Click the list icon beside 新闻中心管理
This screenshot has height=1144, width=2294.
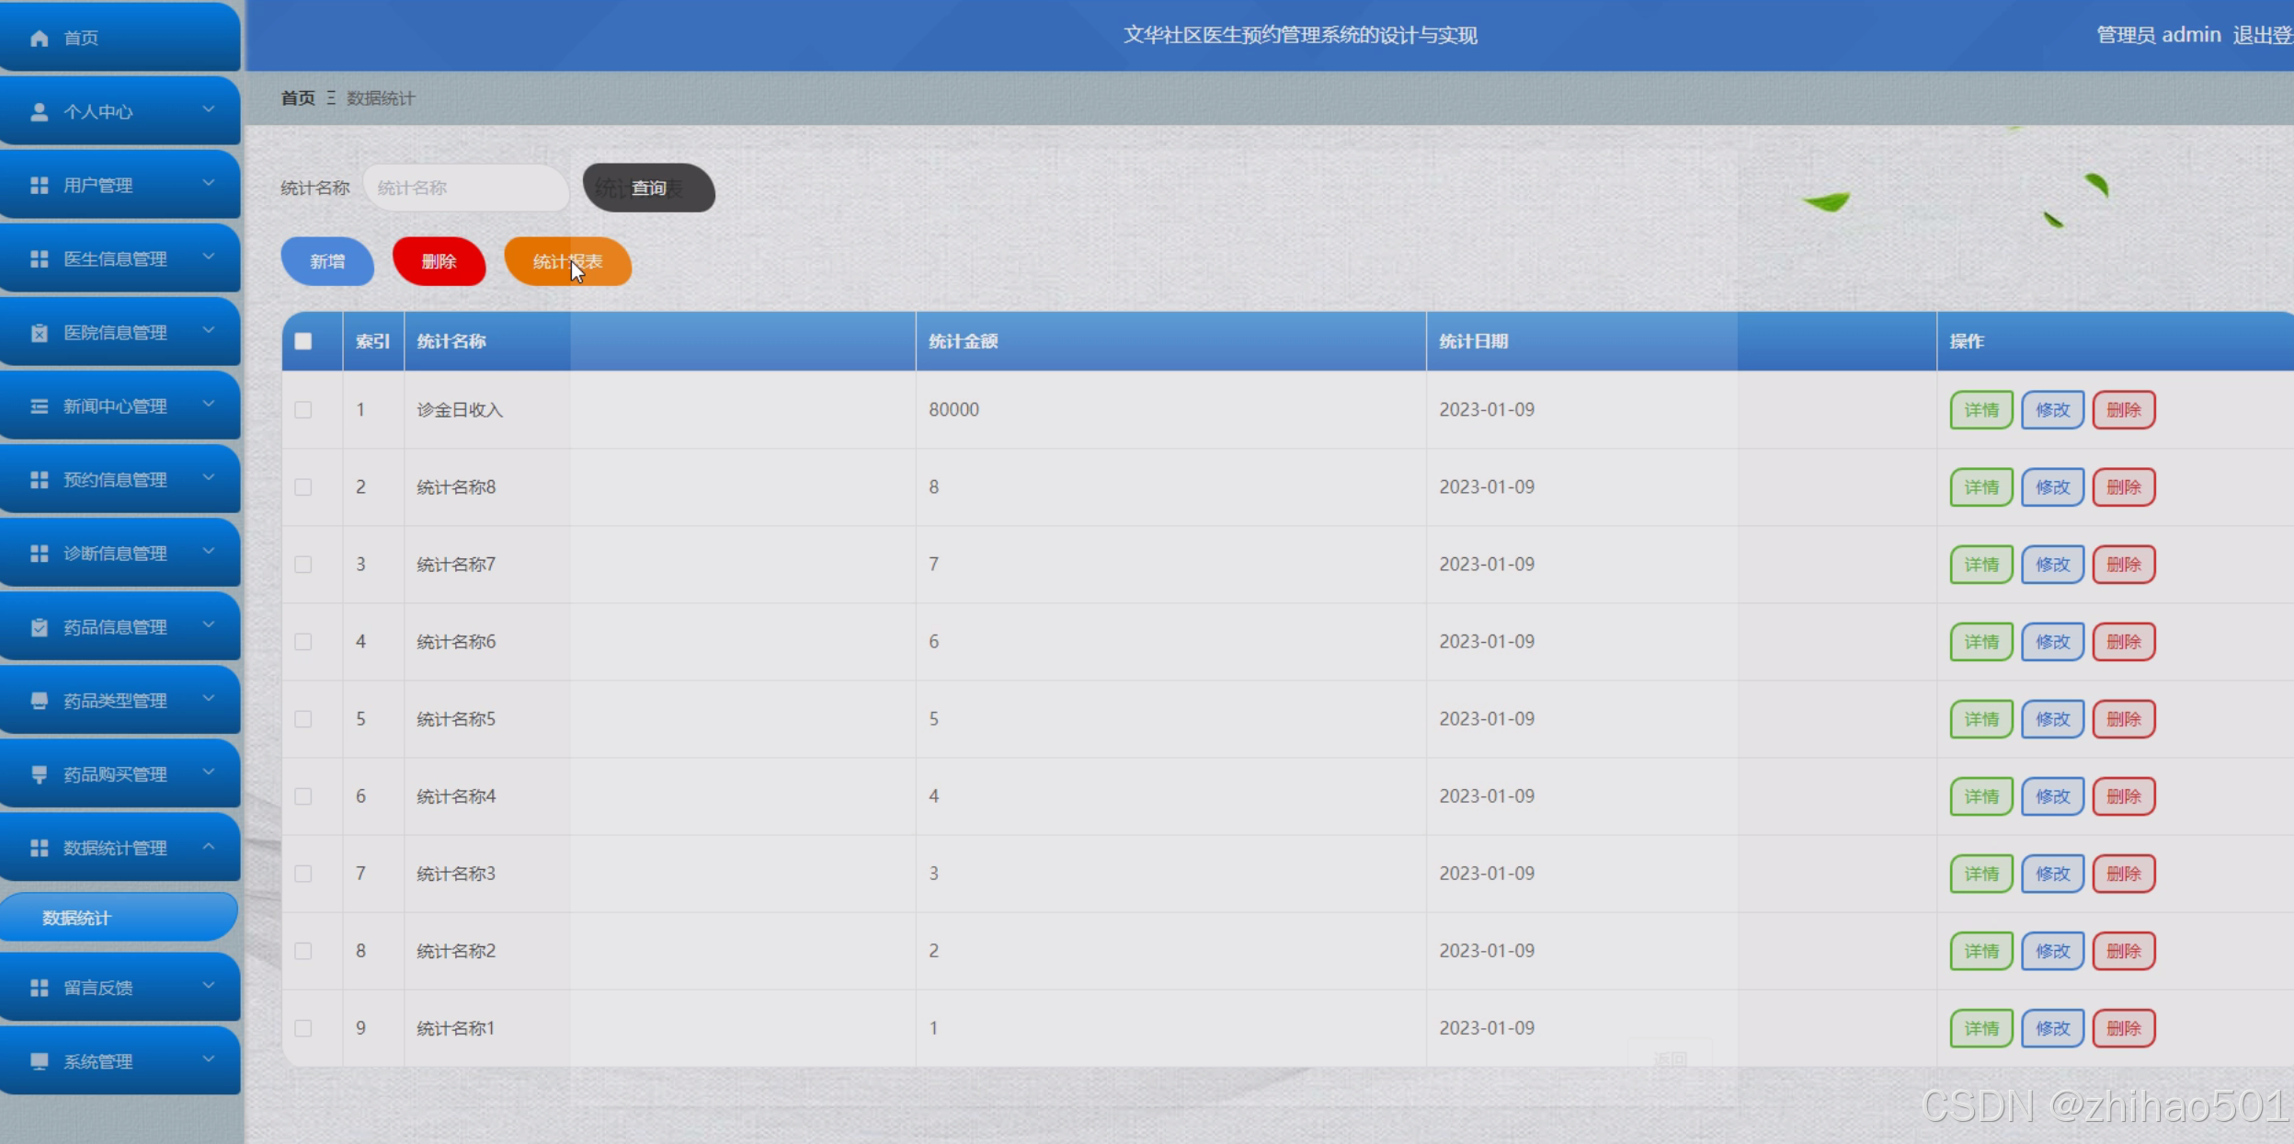tap(39, 406)
